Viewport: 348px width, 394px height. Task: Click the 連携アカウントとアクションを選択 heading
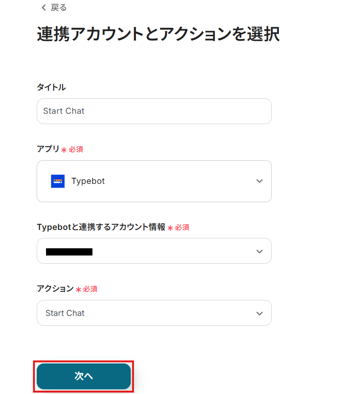click(x=158, y=35)
